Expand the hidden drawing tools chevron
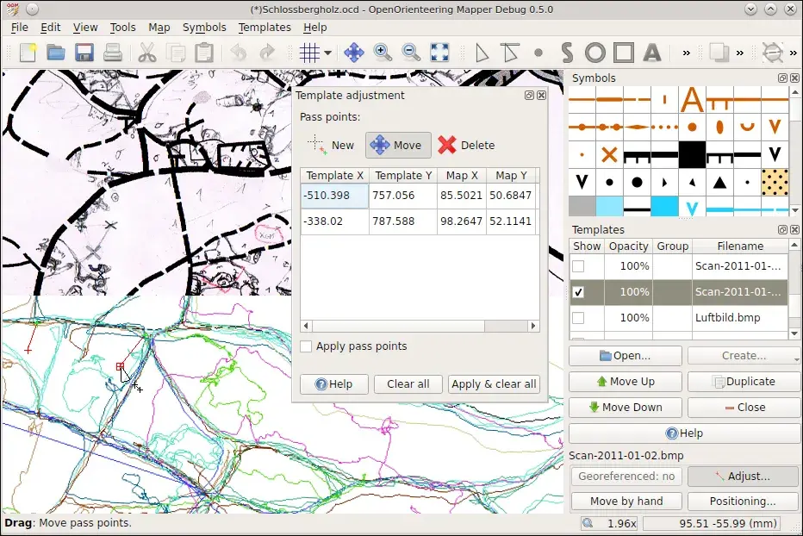This screenshot has height=536, width=803. [686, 53]
